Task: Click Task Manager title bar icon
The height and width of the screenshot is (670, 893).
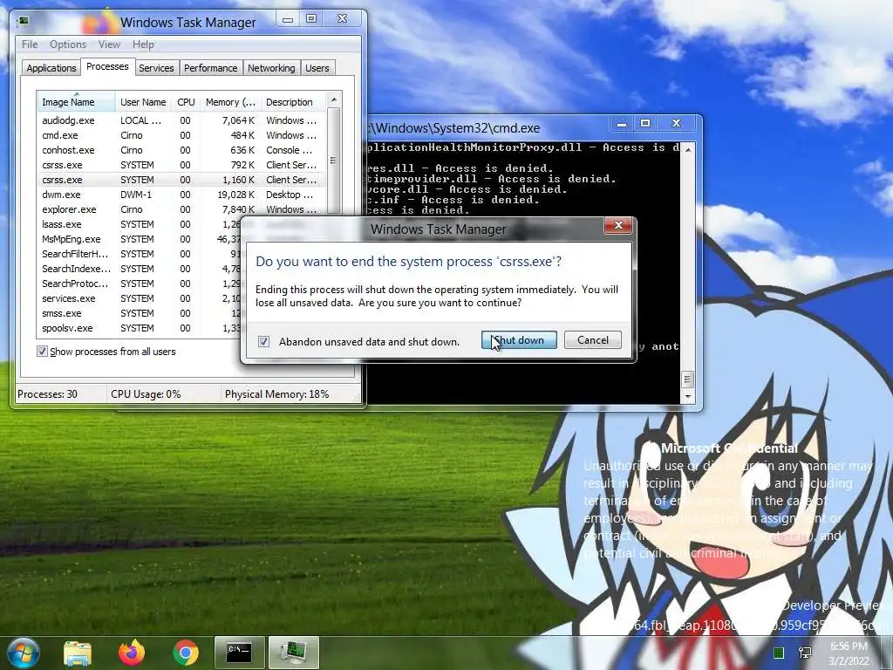Action: pos(23,22)
